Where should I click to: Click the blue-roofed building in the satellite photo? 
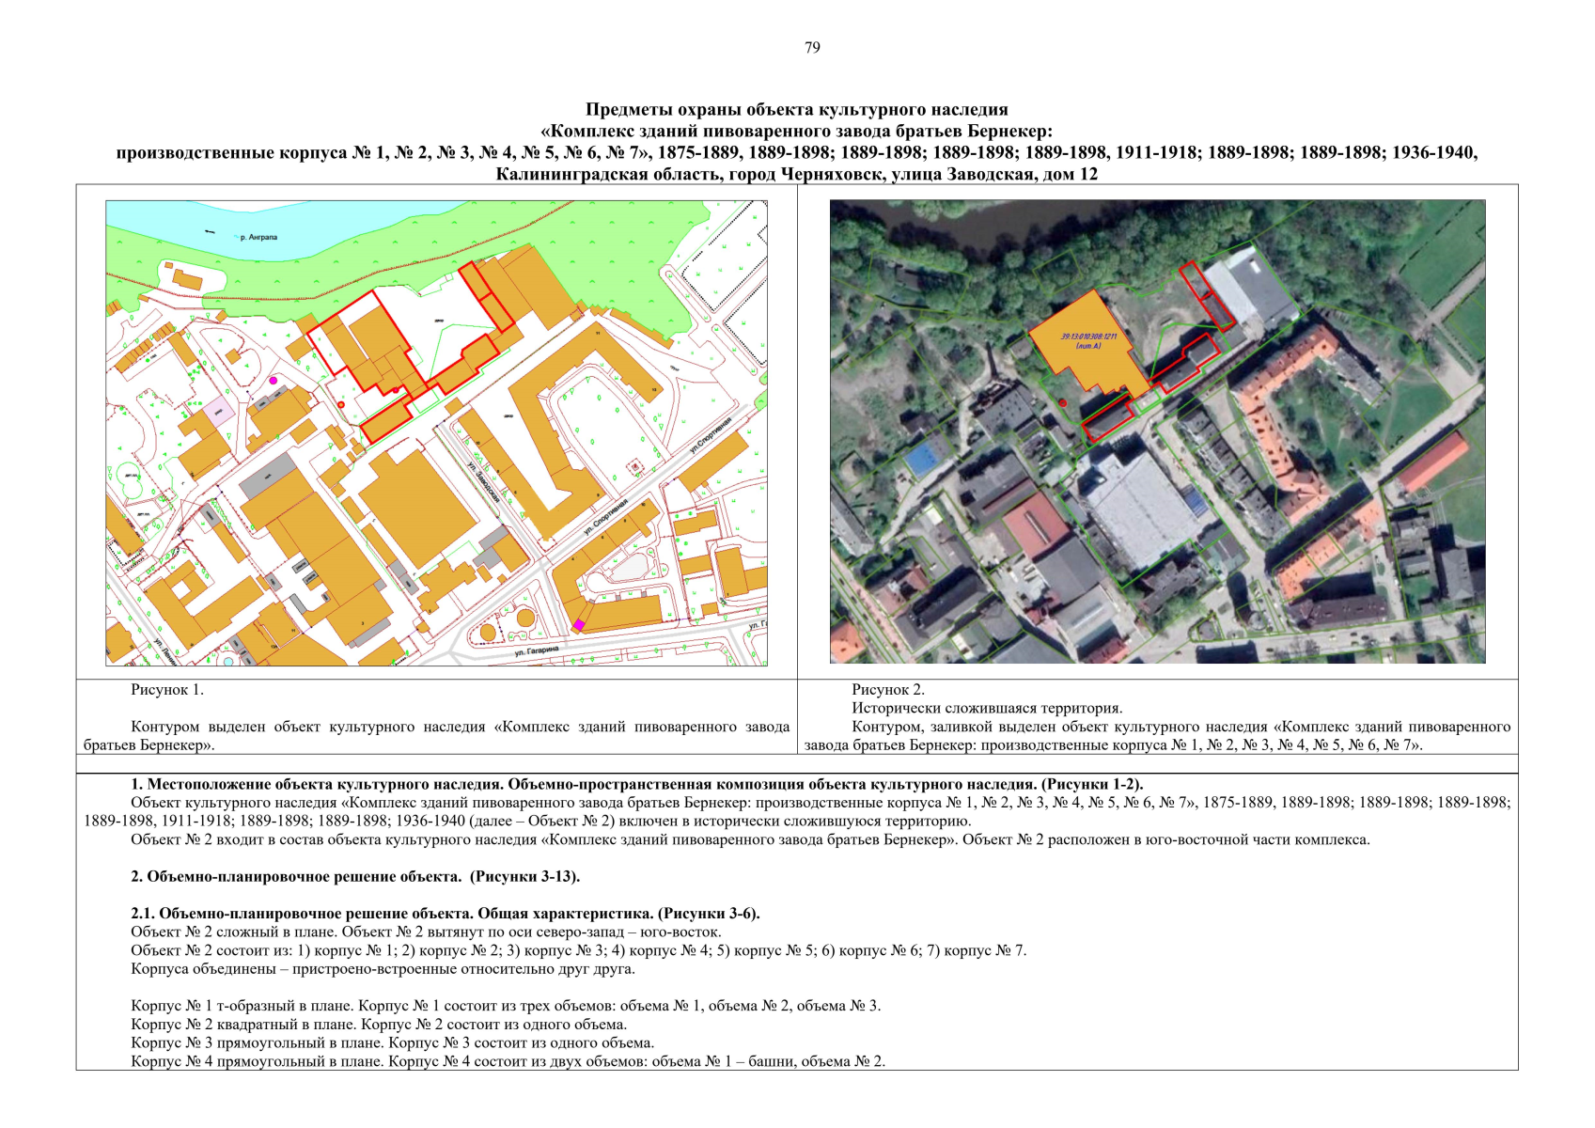click(x=922, y=461)
